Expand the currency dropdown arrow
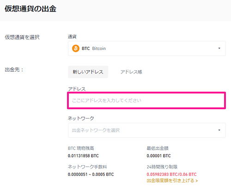This screenshot has width=231, height=187. tap(219, 48)
